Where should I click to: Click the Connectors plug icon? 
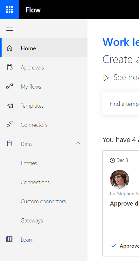[x=10, y=125]
